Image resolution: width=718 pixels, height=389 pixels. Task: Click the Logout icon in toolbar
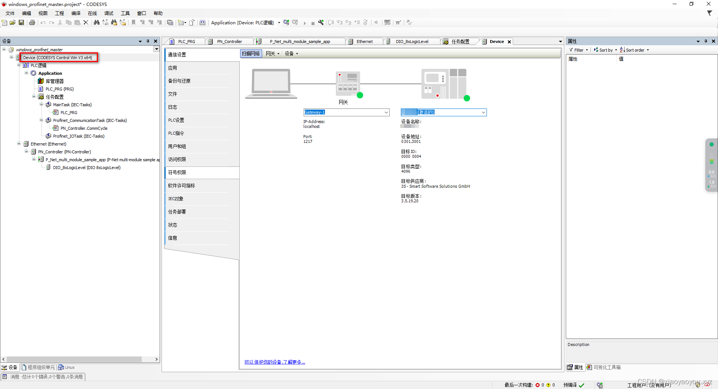point(295,22)
